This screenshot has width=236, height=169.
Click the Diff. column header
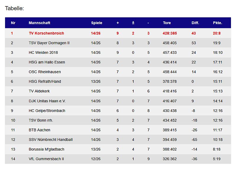coord(195,23)
